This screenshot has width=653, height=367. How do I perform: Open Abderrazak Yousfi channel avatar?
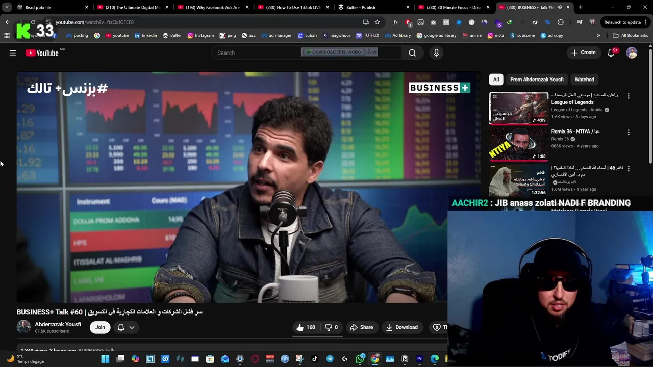(23, 327)
